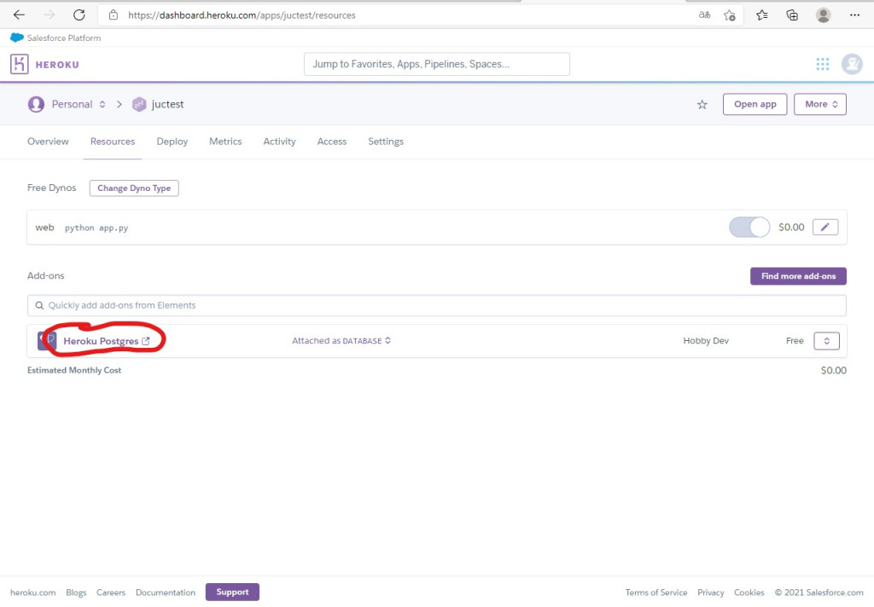Focus the Jump to Favorites search box
The image size is (874, 607).
436,64
